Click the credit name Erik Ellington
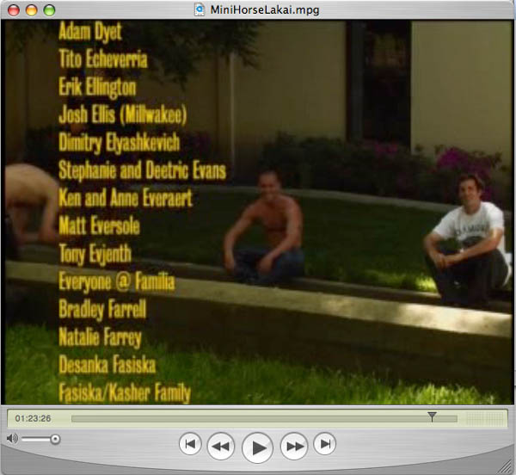Screen dimensions: 516x475 [x=97, y=87]
